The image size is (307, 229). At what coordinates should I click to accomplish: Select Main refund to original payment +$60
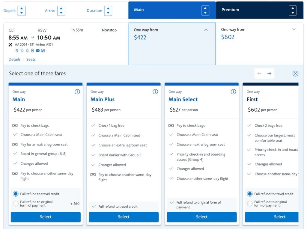(16, 204)
